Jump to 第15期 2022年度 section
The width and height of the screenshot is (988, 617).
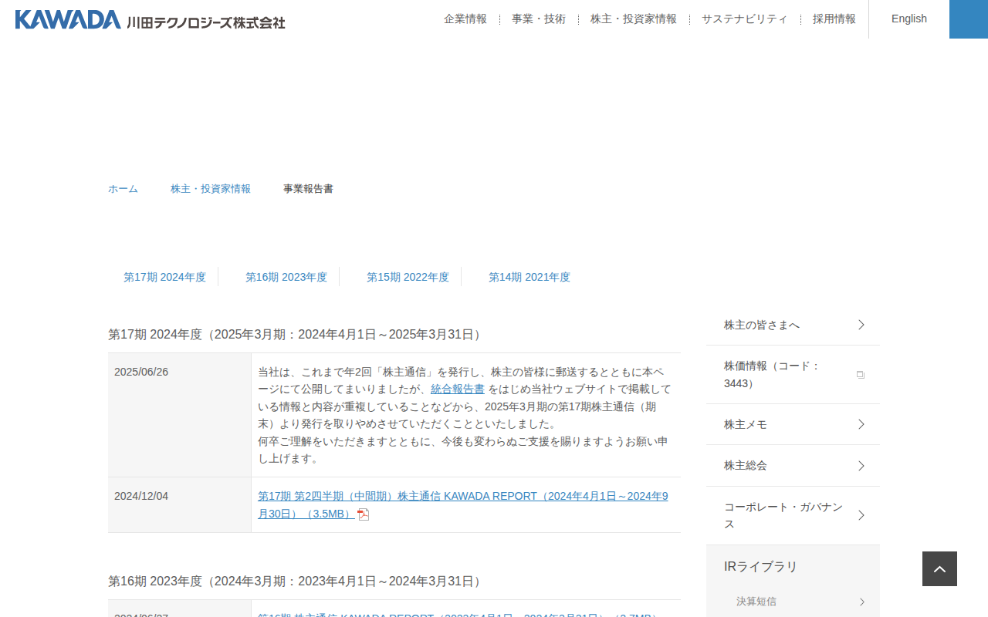pyautogui.click(x=408, y=277)
